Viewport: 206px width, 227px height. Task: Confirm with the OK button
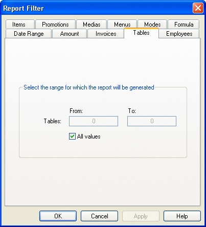point(58,216)
